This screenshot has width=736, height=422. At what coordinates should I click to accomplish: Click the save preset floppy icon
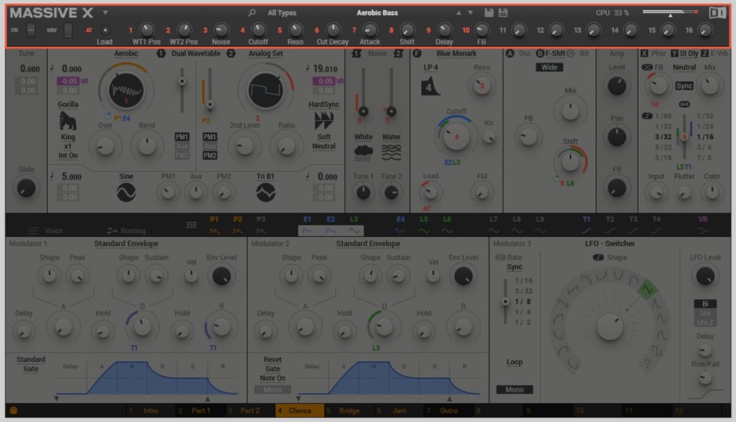coord(489,13)
